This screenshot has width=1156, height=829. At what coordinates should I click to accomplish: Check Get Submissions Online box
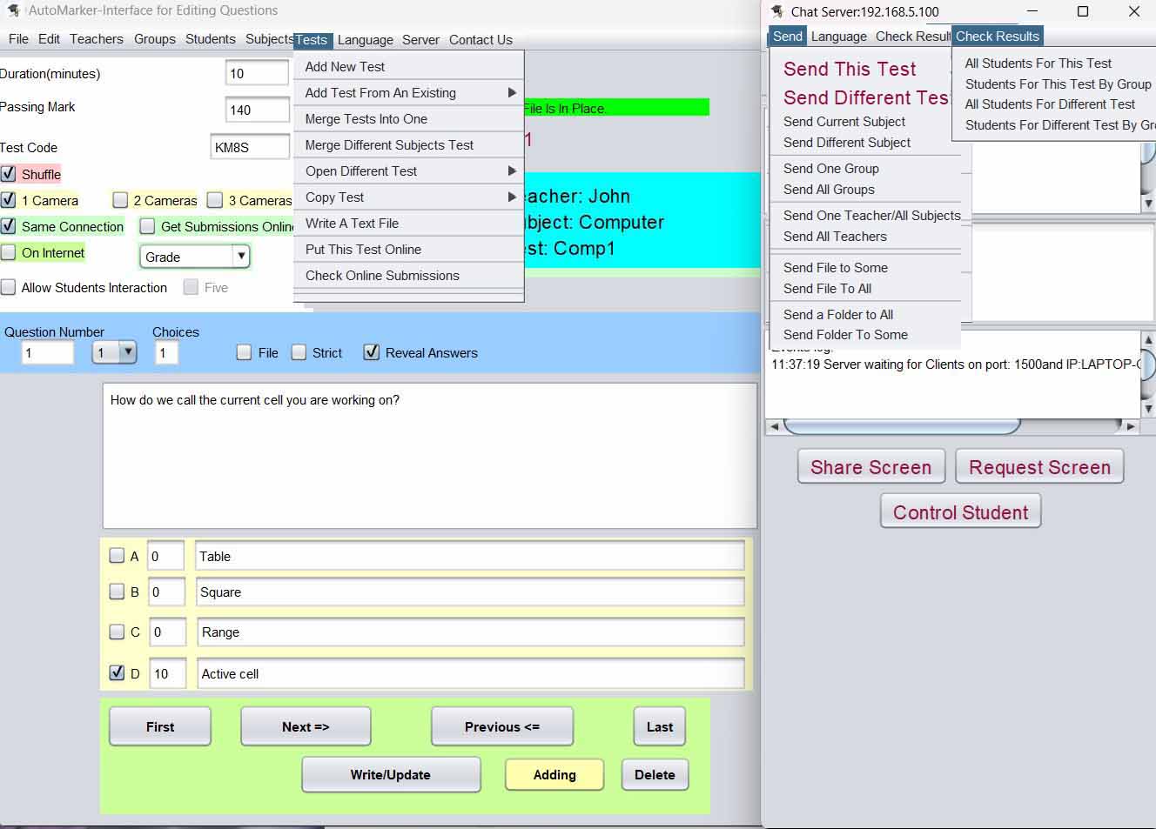pyautogui.click(x=148, y=226)
